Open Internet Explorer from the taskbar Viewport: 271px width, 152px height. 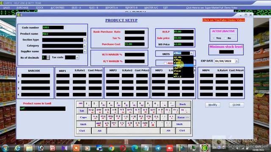(17, 148)
